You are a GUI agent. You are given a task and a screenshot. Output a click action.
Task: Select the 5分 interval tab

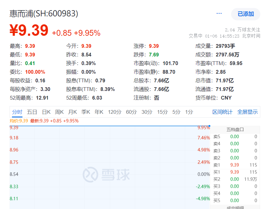(x=176, y=112)
